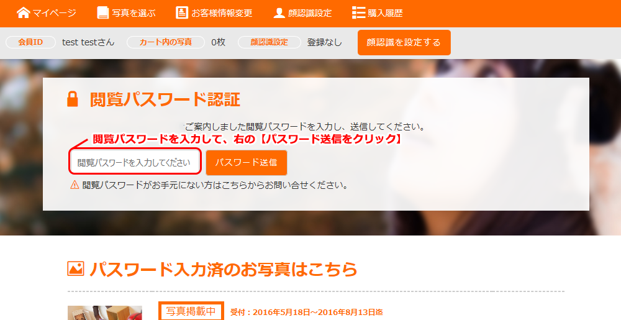Click the 会員ID label badge
The height and width of the screenshot is (320, 621).
(x=30, y=42)
